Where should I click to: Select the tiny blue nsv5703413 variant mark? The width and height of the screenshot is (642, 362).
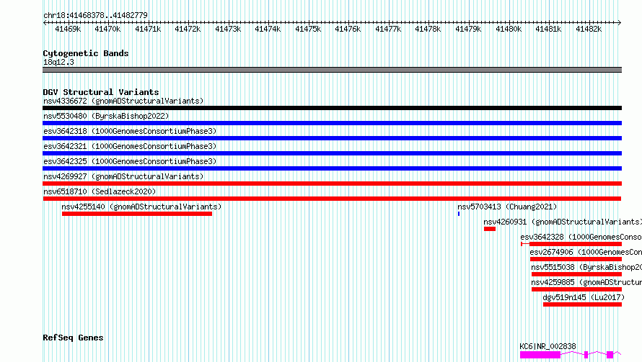tap(459, 214)
